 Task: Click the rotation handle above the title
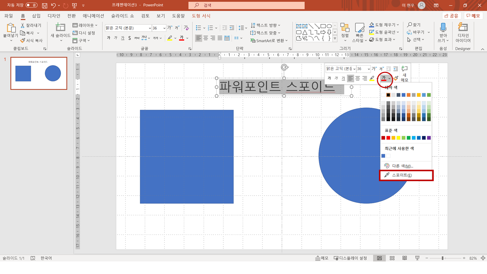tap(284, 67)
